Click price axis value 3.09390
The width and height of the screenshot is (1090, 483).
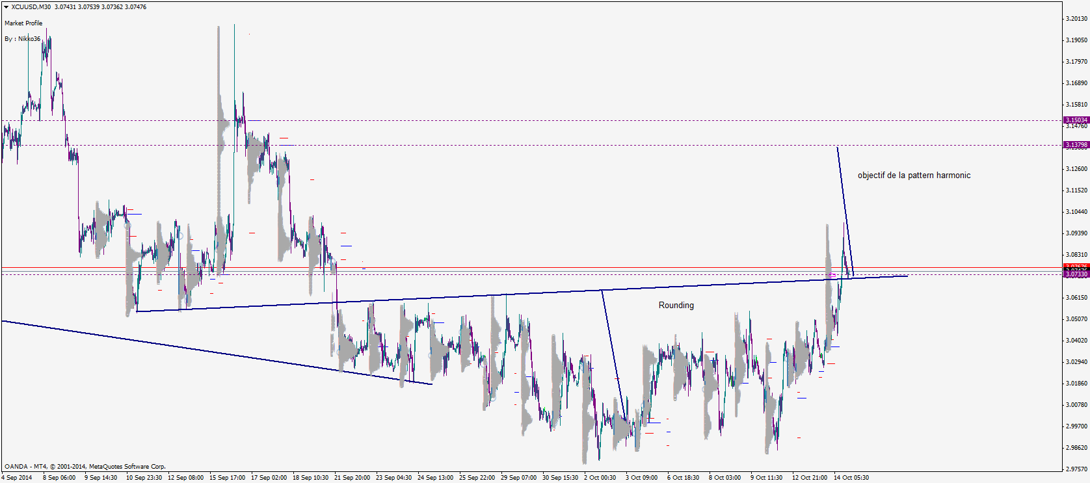pyautogui.click(x=1076, y=233)
